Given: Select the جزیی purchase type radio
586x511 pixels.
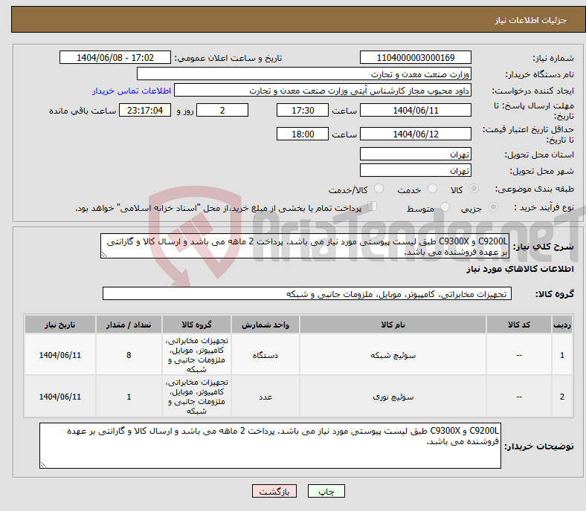Looking at the screenshot, I should (x=493, y=206).
